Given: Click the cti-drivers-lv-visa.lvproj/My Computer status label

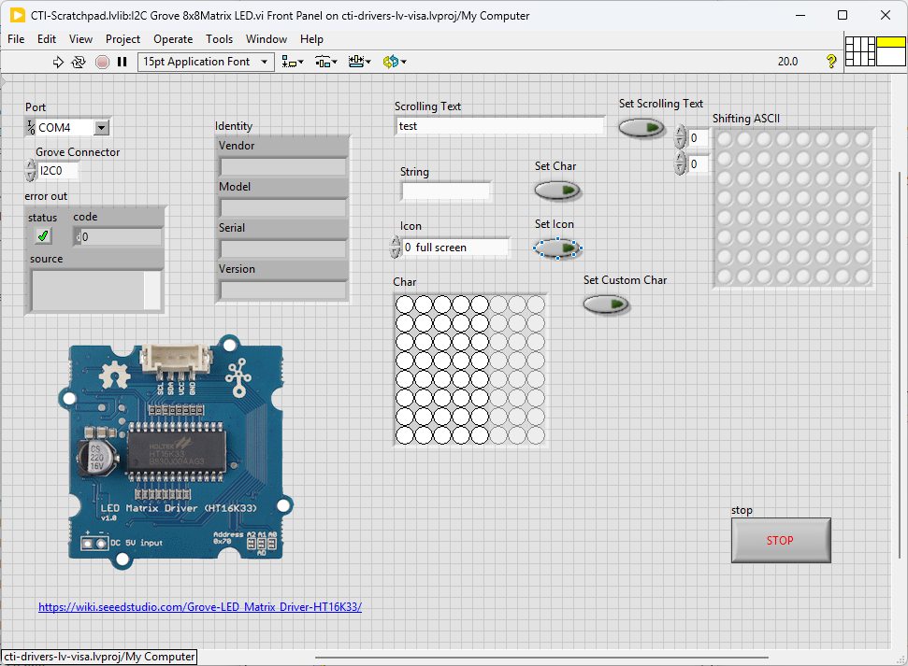Looking at the screenshot, I should pyautogui.click(x=99, y=657).
